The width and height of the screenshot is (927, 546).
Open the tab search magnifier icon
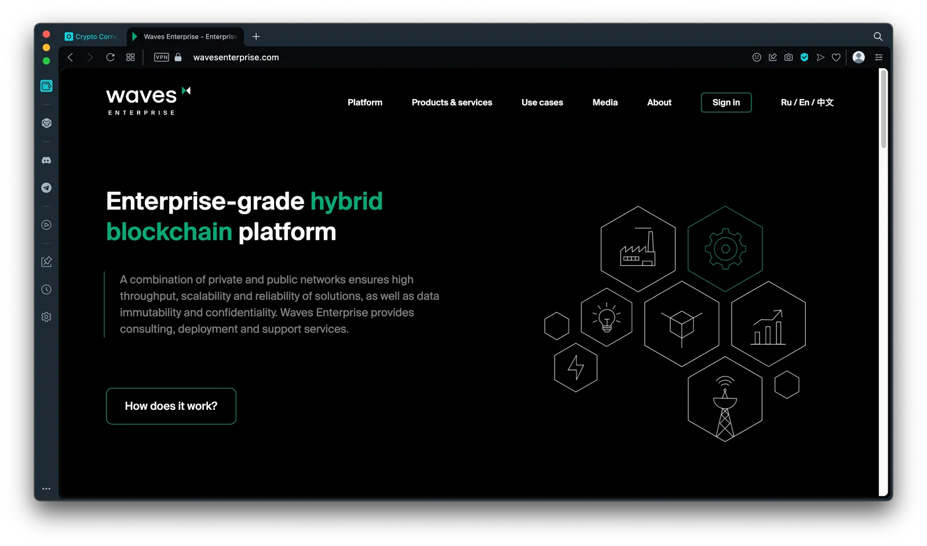coord(878,36)
